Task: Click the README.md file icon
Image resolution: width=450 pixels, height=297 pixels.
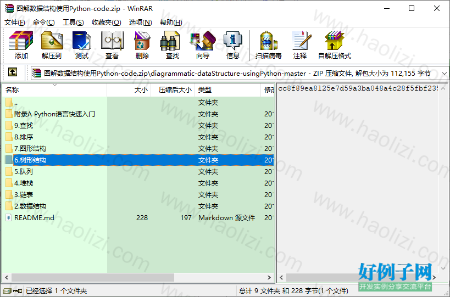Action: pos(9,217)
